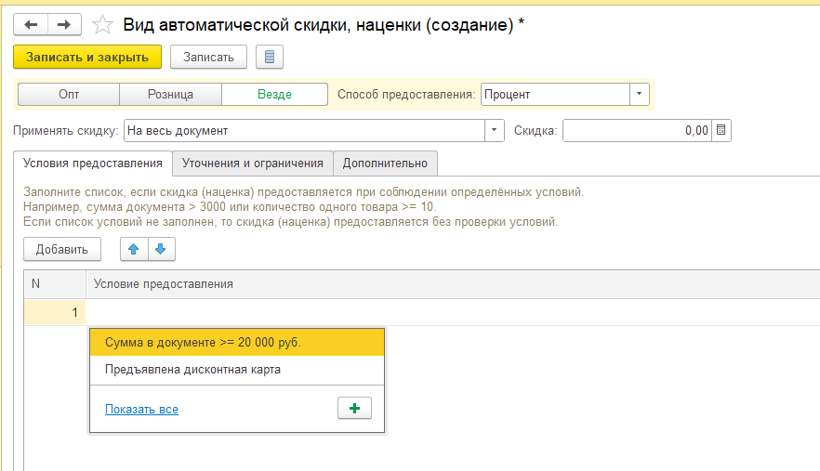Select the Опт toggle option

tap(69, 95)
